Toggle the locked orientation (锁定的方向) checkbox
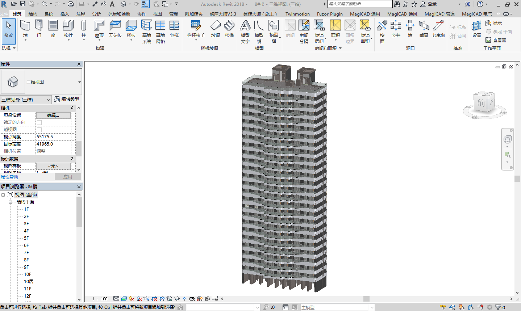Image resolution: width=521 pixels, height=311 pixels. tap(39, 122)
